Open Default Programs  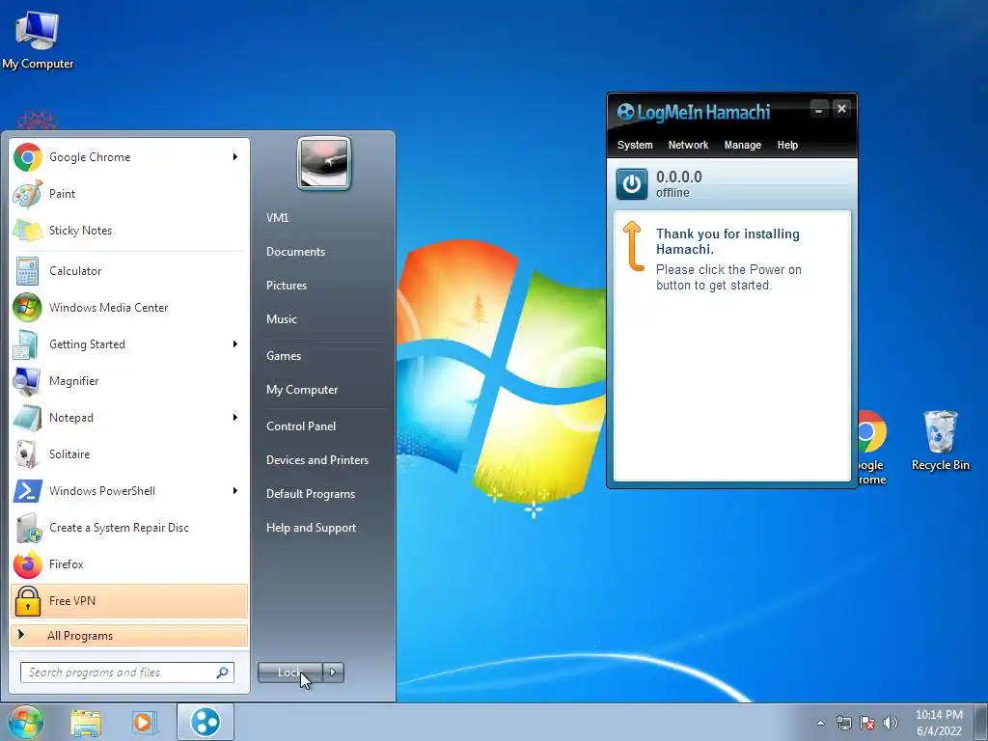310,494
